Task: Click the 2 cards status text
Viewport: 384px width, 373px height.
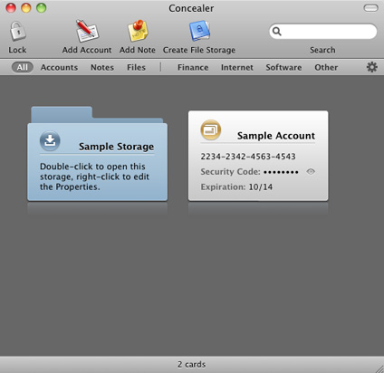Action: [x=192, y=365]
